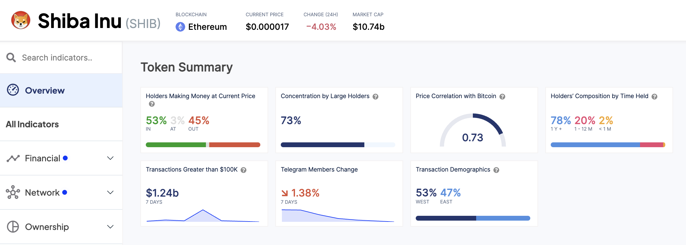Click the Network nodes icon
The width and height of the screenshot is (686, 245).
click(x=13, y=192)
